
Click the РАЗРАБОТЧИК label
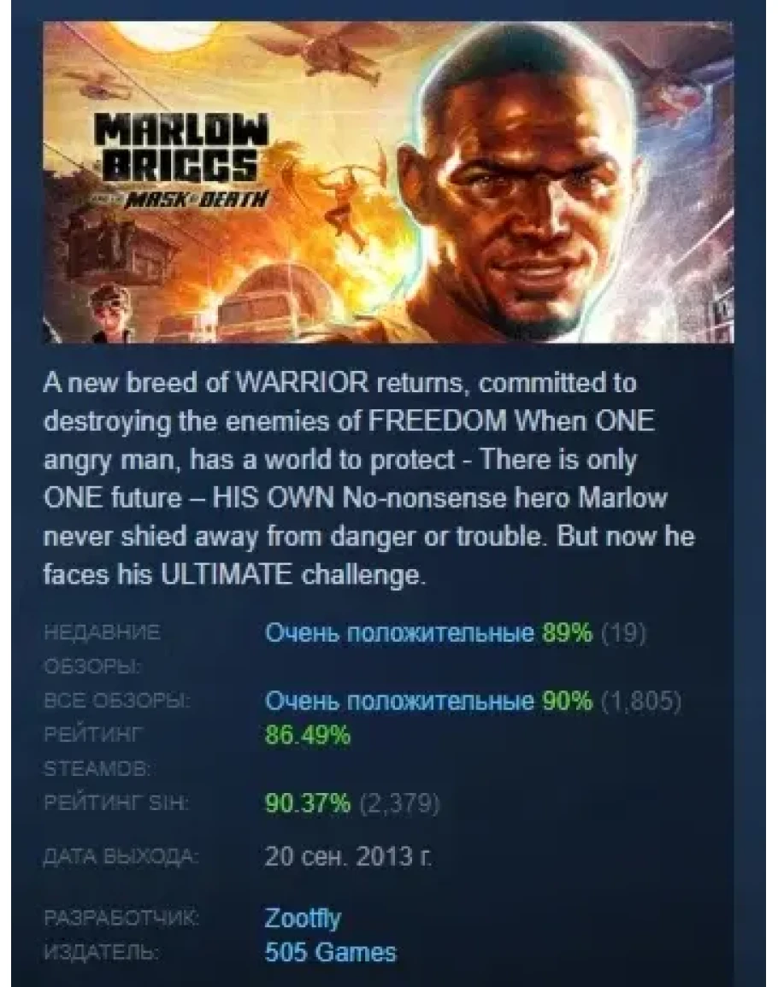pyautogui.click(x=121, y=919)
